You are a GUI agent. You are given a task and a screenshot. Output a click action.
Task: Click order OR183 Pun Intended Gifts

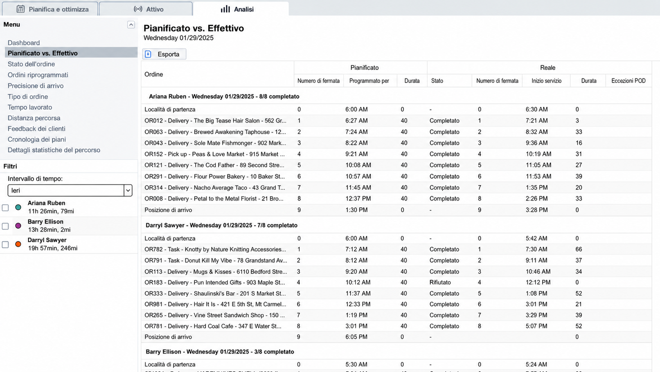[215, 282]
